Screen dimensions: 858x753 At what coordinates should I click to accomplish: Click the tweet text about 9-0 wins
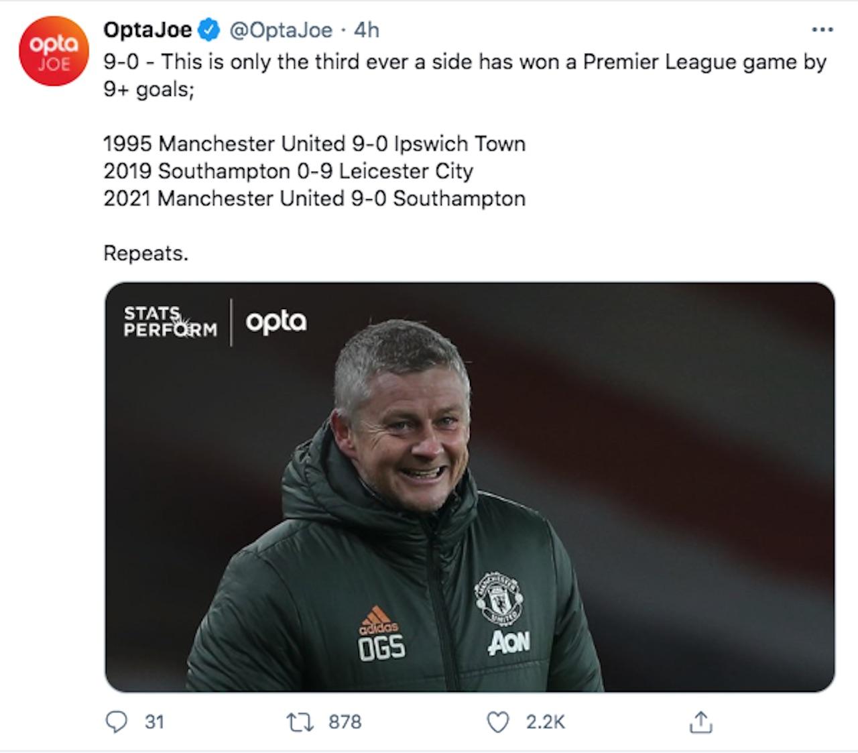pos(465,75)
